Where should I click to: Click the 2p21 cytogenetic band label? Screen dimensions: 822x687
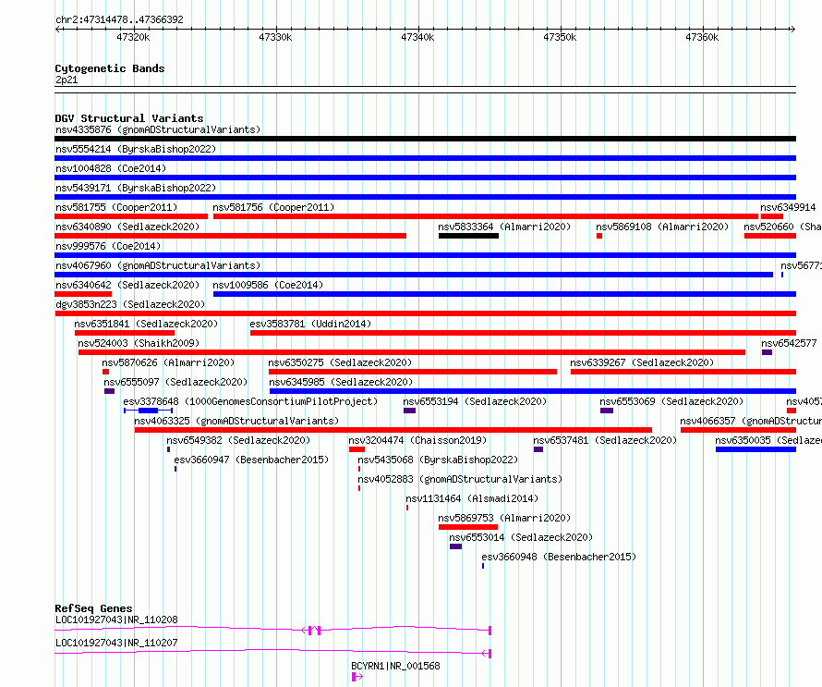tap(66, 80)
